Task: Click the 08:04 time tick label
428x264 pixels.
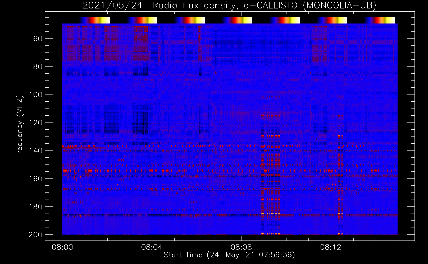Action: coord(152,247)
